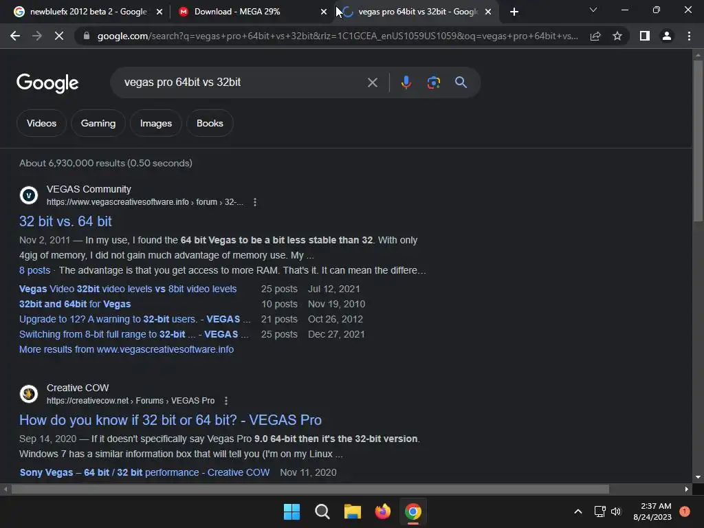
Task: Close the newbluefx 2012 beta 2 tab
Action: point(159,12)
